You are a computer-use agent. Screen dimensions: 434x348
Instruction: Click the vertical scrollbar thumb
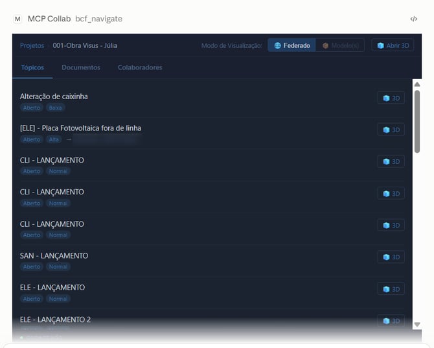point(417,121)
